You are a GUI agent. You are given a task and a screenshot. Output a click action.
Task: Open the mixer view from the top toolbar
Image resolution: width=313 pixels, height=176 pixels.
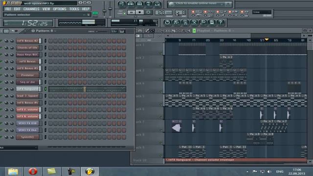[157, 4]
